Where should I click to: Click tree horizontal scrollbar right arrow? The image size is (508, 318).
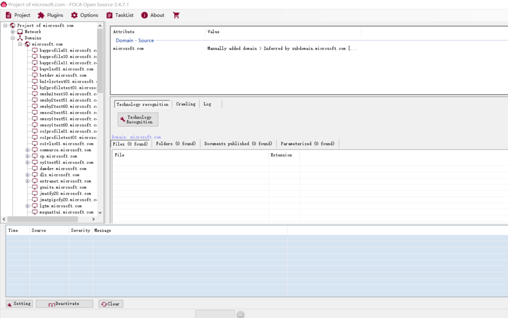(94, 219)
